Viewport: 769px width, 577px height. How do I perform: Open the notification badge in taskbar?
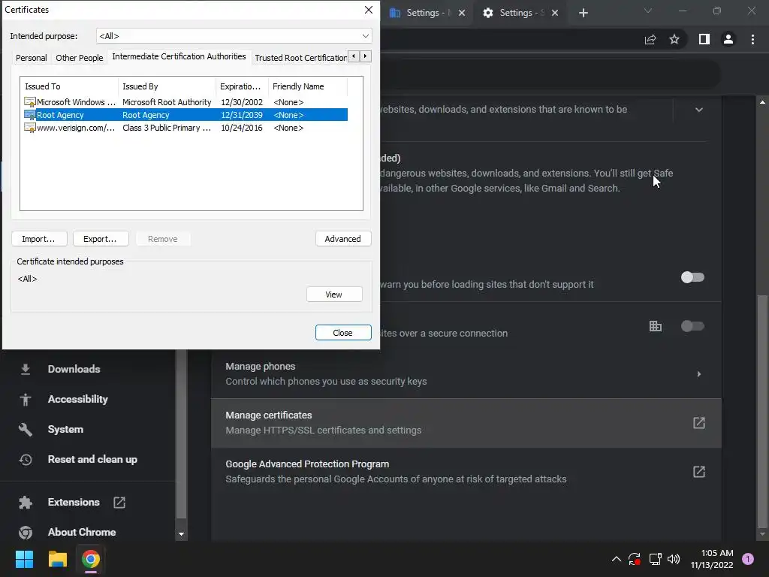pos(748,559)
